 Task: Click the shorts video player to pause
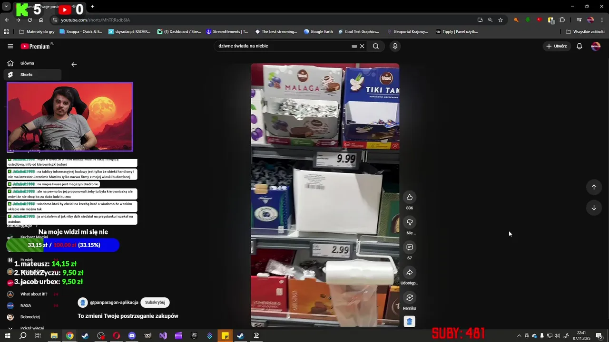[x=325, y=195]
